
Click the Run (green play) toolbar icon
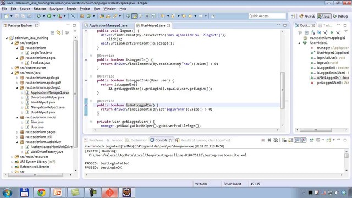pyautogui.click(x=49, y=16)
